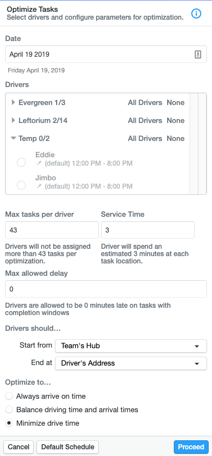Expand the Leftorium 2/14 team
The height and width of the screenshot is (456, 212).
point(13,120)
